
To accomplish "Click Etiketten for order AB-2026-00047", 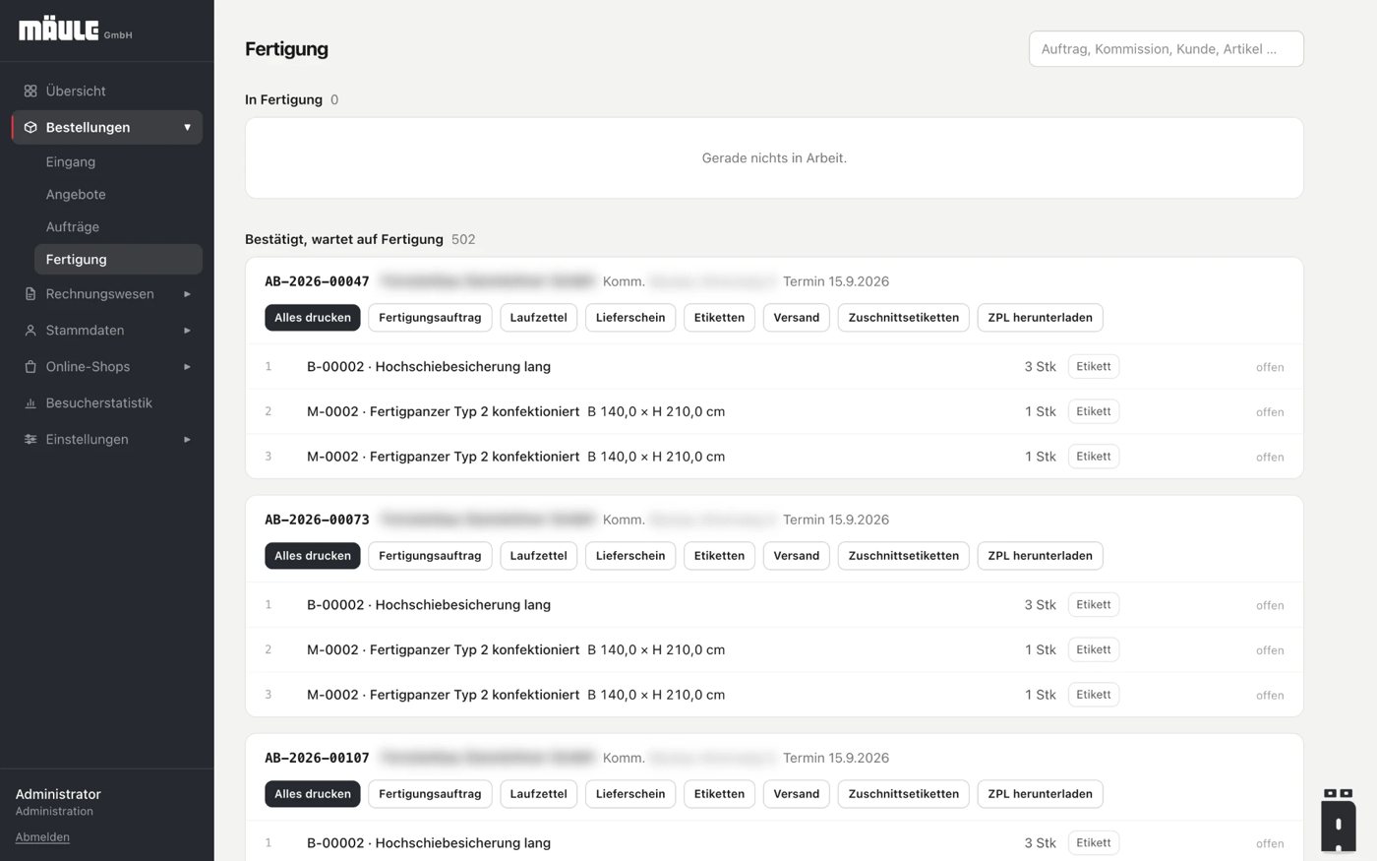I will tap(719, 318).
